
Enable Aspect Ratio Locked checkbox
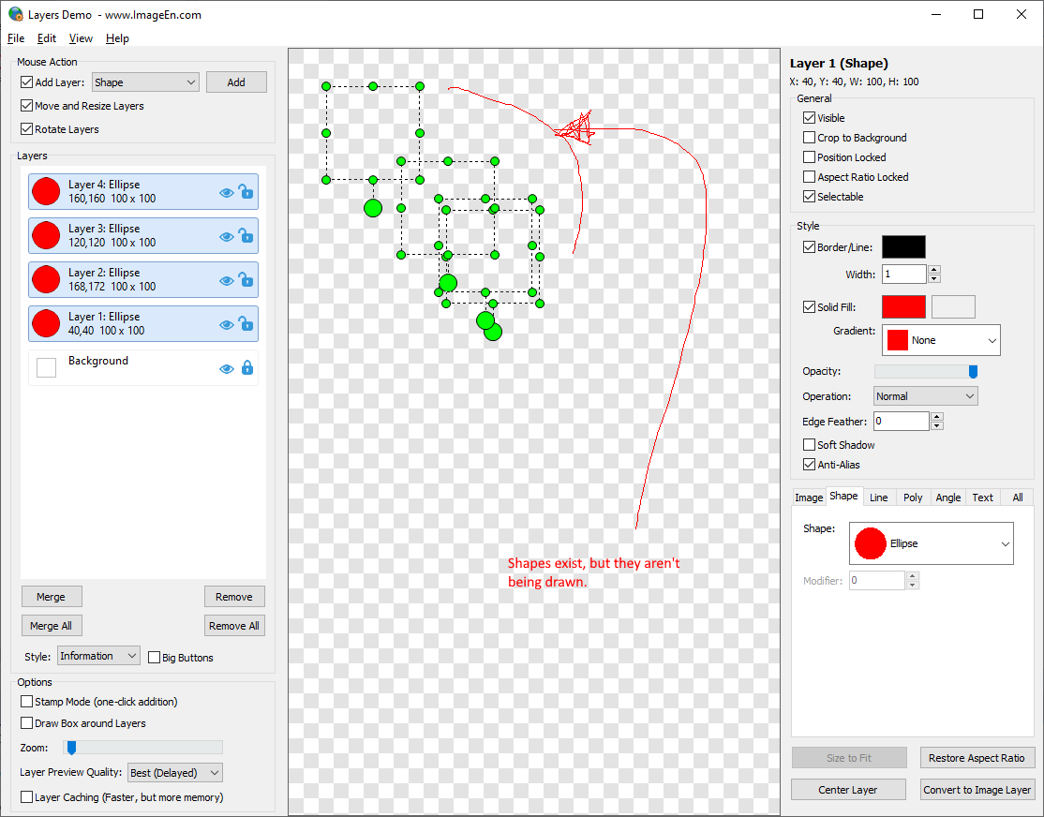pos(809,176)
